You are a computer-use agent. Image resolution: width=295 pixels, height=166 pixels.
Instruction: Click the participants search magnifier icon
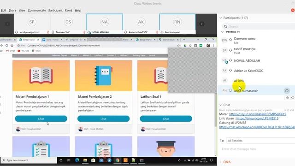[x=225, y=26]
